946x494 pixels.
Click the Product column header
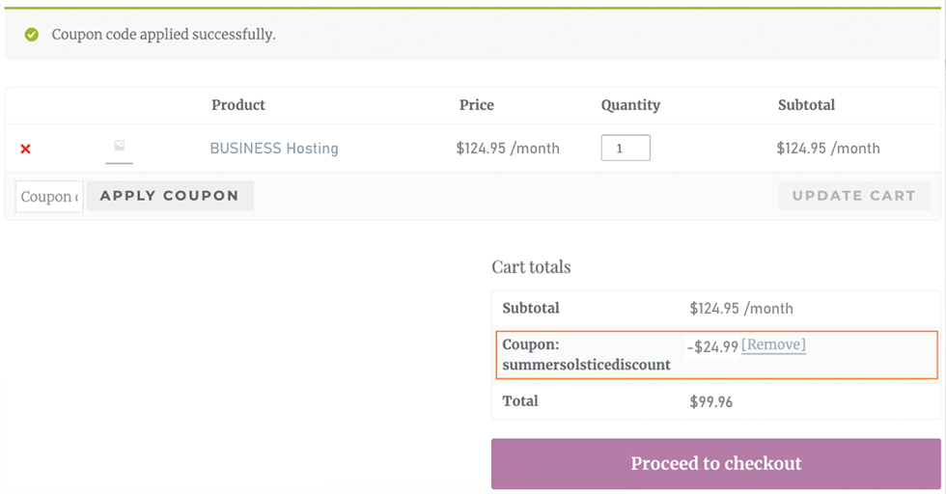point(238,105)
